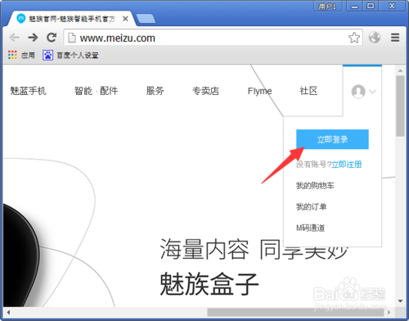Go forward with the forward arrow
This screenshot has width=409, height=321.
[33, 38]
